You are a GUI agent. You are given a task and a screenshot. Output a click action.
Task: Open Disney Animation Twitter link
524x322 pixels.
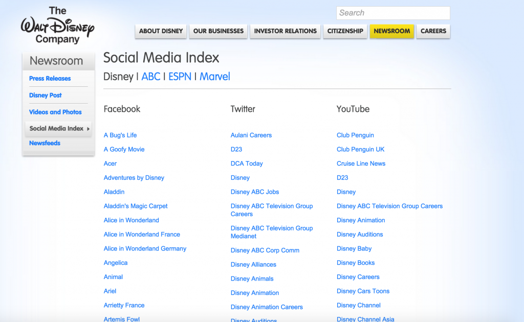[x=255, y=293]
